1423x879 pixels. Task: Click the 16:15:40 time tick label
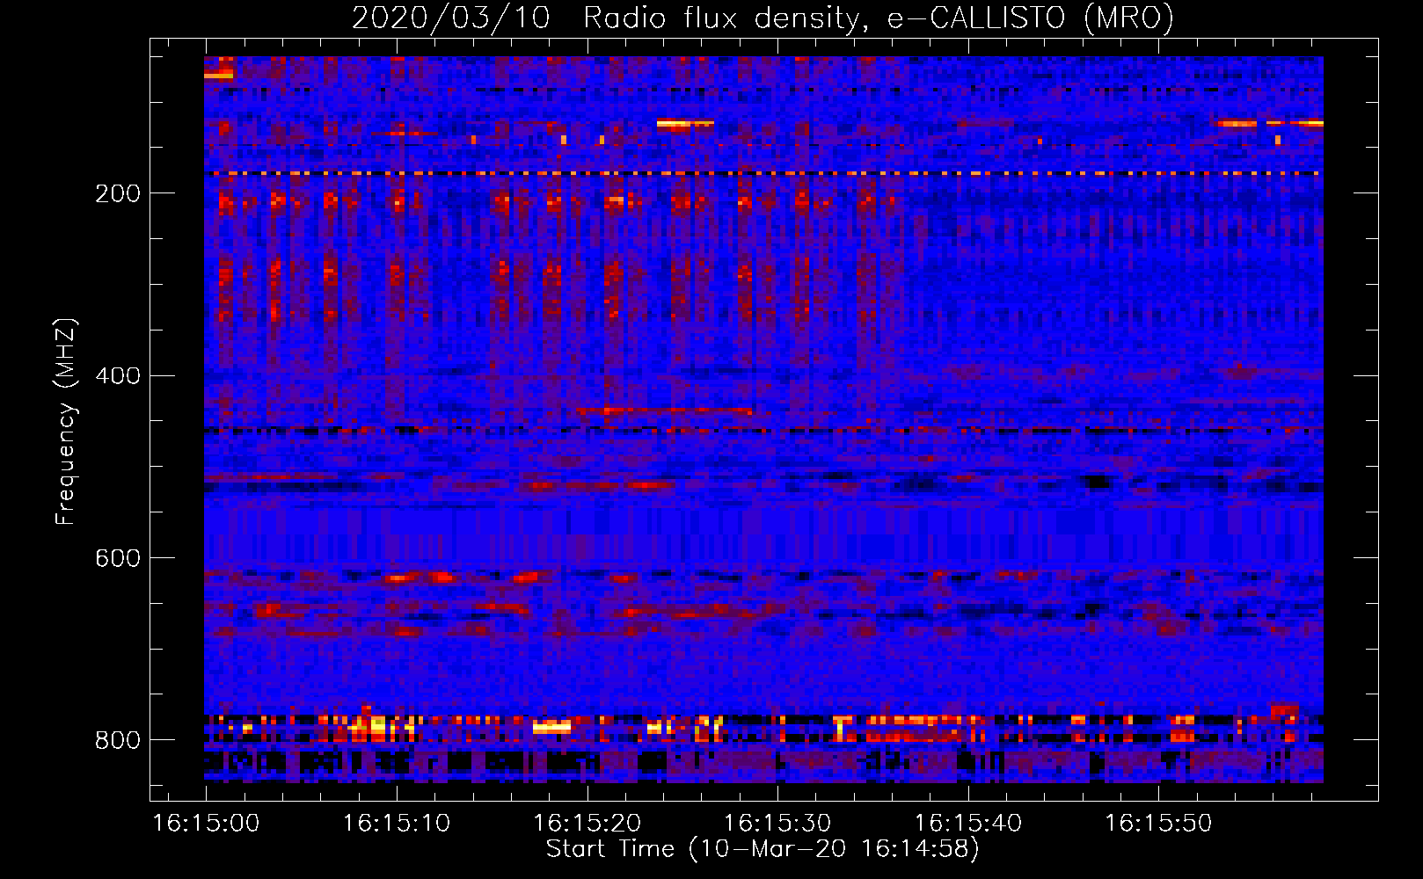pyautogui.click(x=968, y=824)
